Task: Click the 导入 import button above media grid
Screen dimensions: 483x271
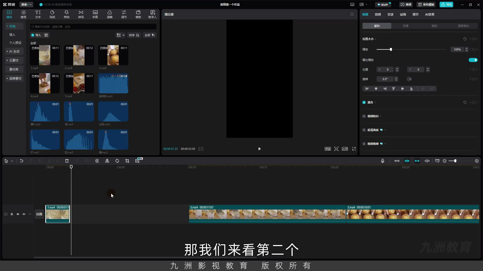Action: click(x=36, y=35)
